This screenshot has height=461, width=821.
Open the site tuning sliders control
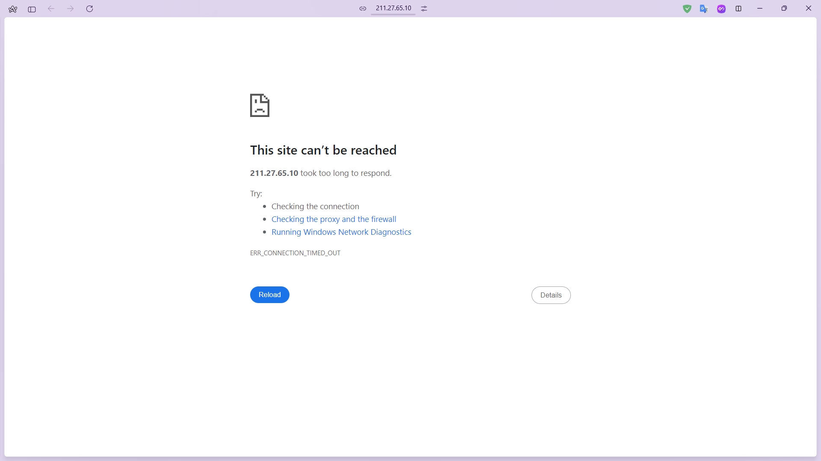[x=424, y=8]
